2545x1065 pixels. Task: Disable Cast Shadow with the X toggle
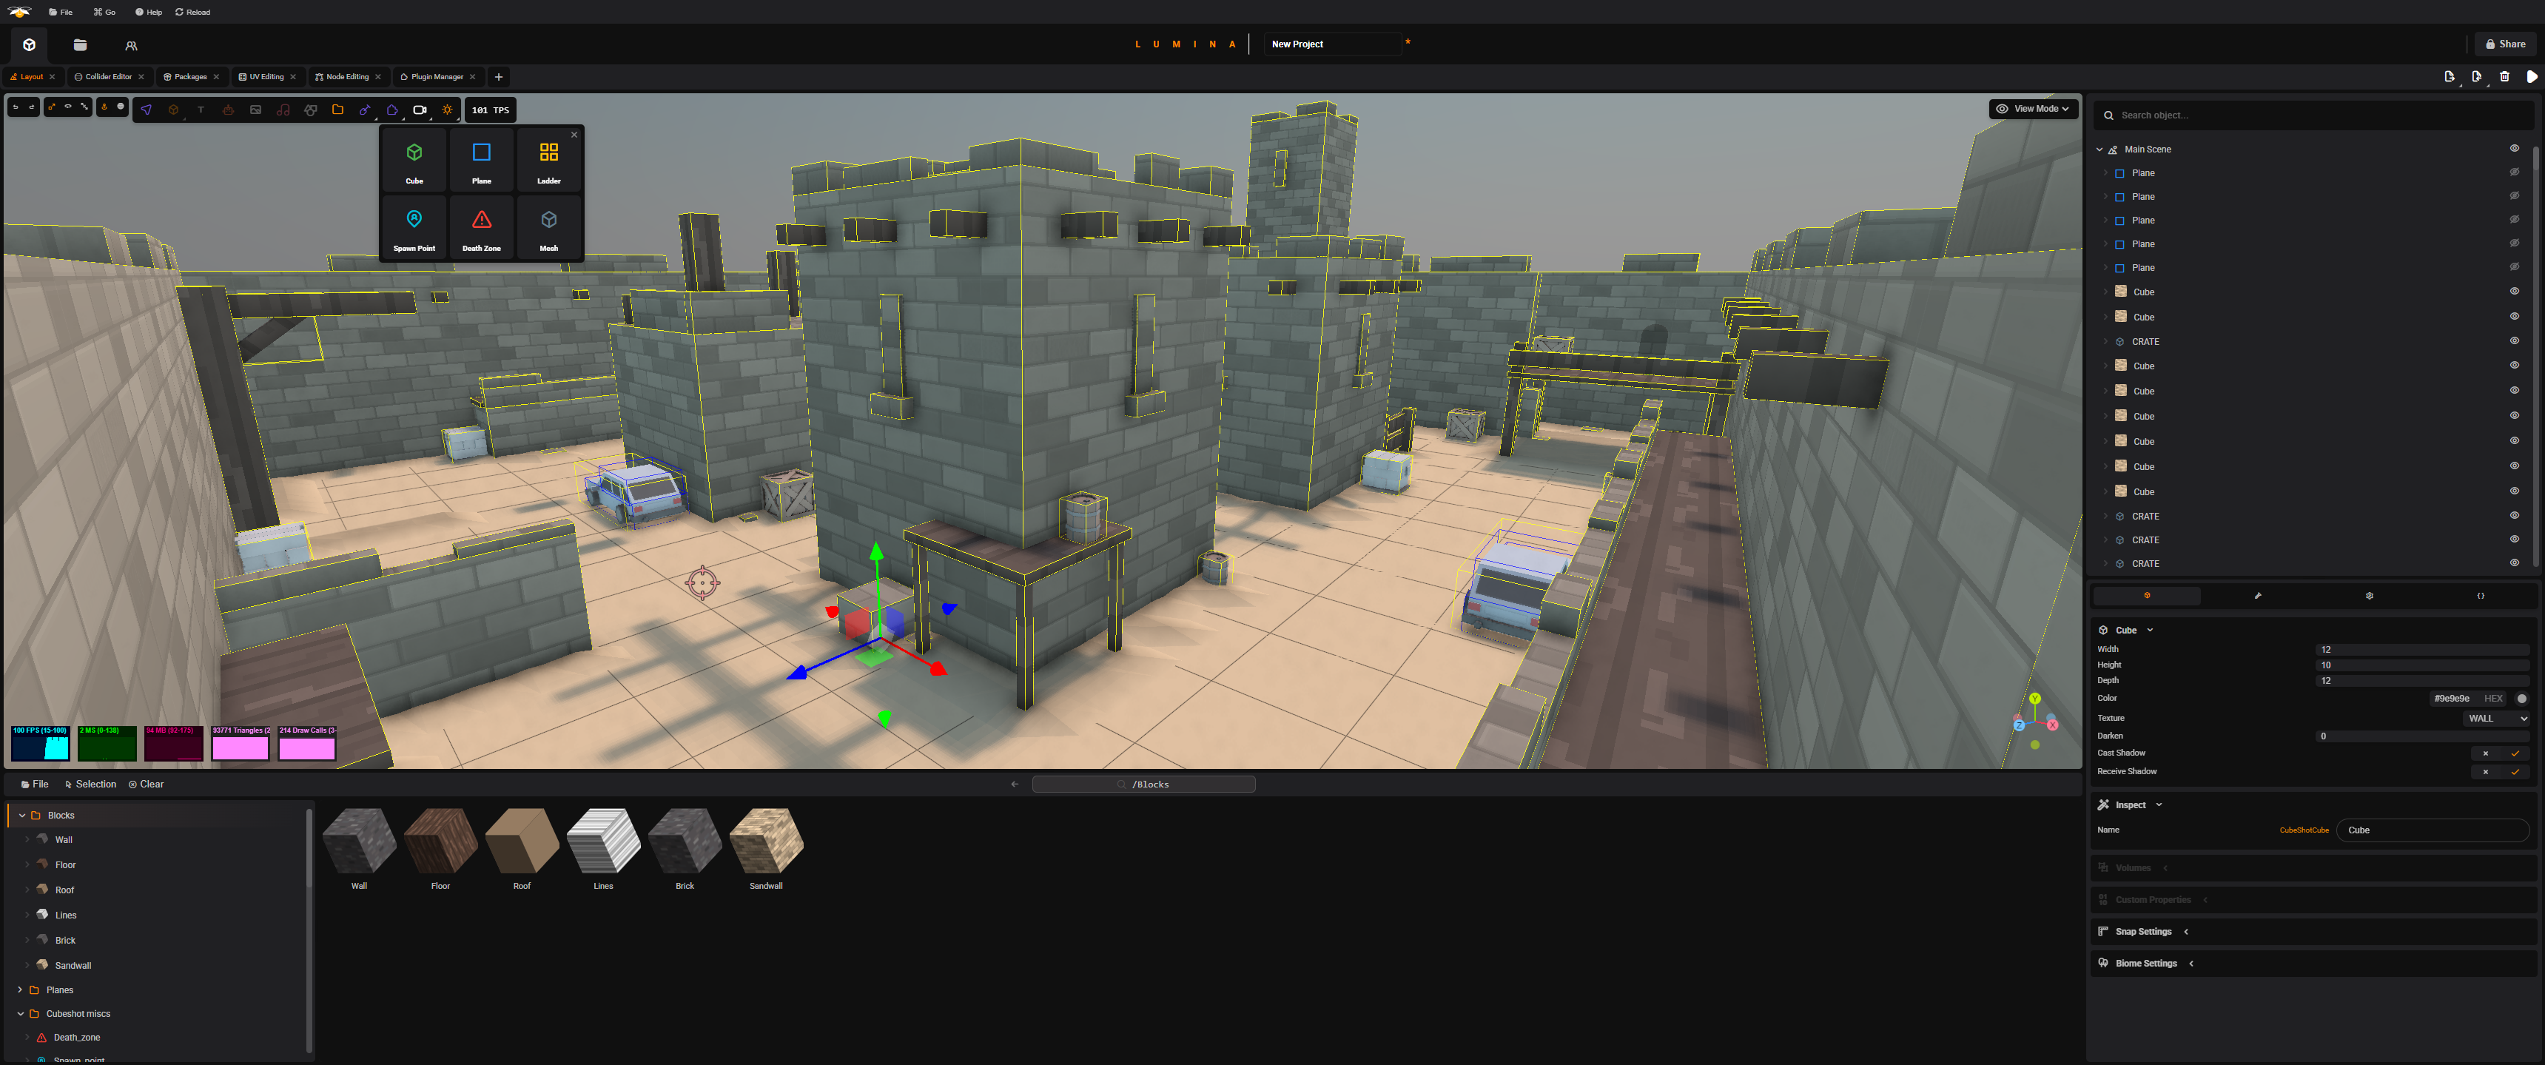coord(2486,754)
